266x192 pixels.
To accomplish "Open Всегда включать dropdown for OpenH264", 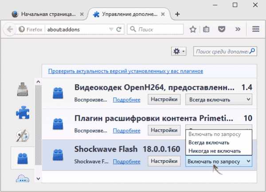I will (219, 100).
